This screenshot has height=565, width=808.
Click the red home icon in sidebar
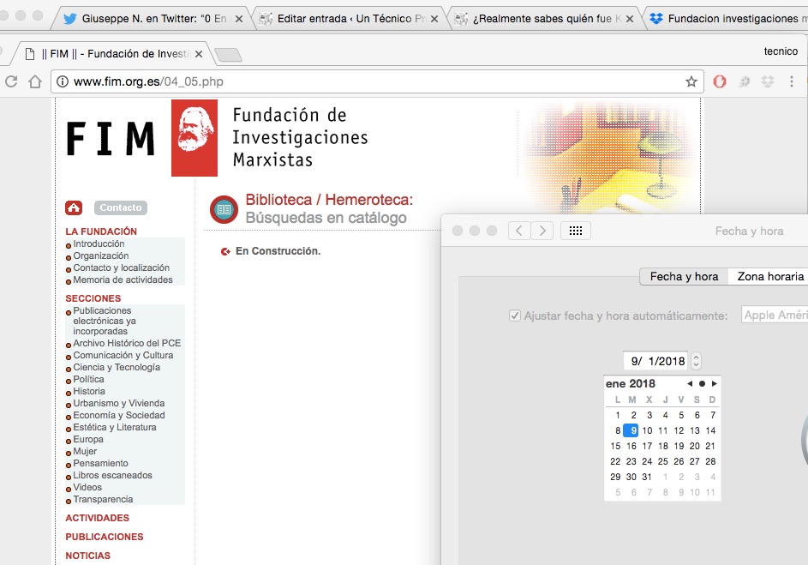(74, 207)
